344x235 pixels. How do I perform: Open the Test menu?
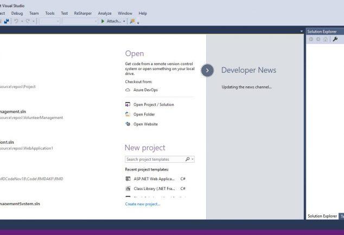click(64, 14)
